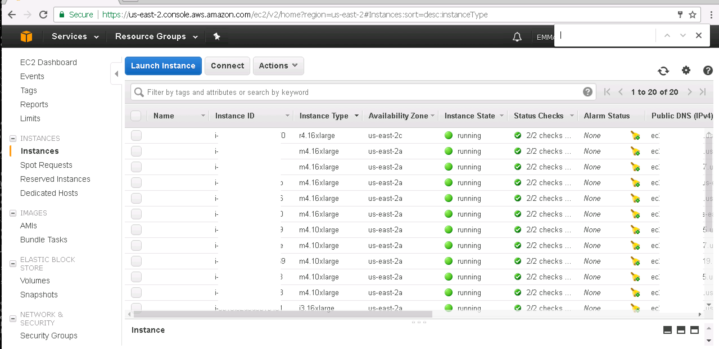719x349 pixels.
Task: Open the Services dropdown menu
Action: click(75, 36)
